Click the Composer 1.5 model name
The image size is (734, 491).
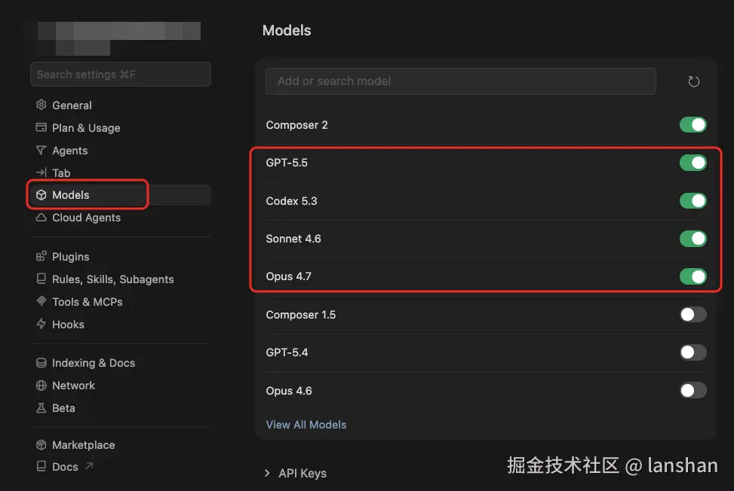(x=300, y=315)
